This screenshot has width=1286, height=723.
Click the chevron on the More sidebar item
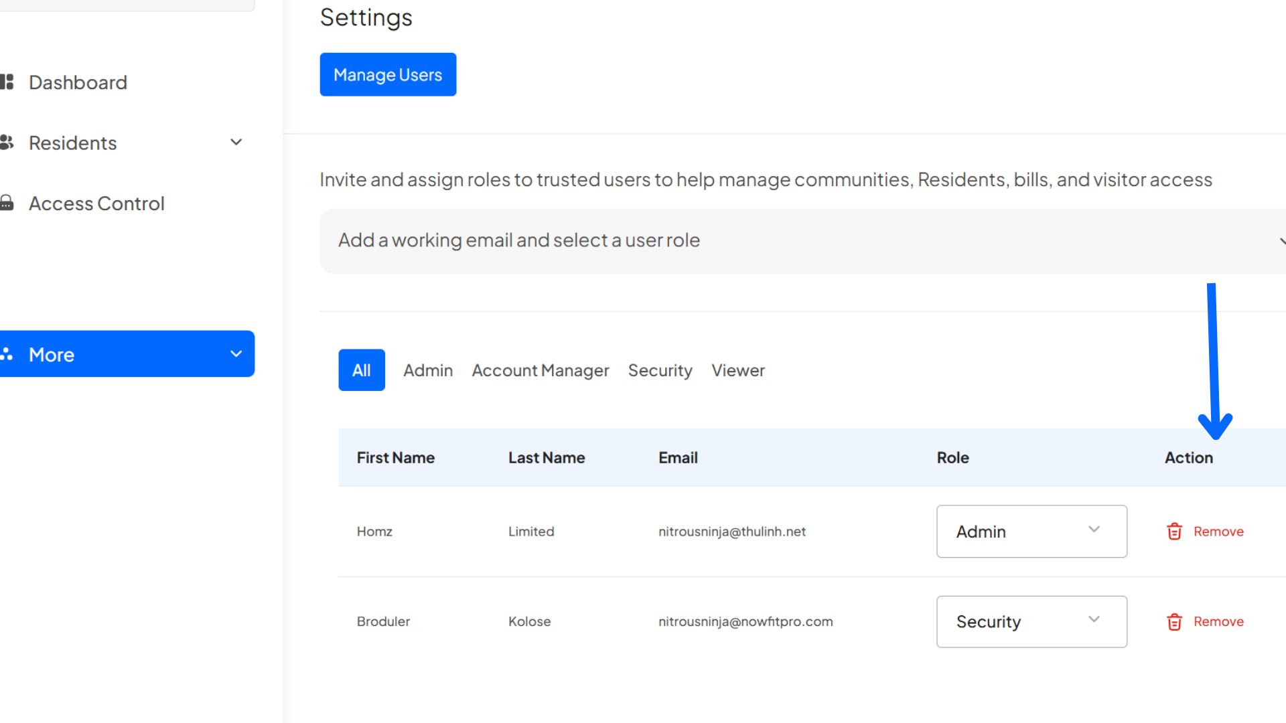(x=235, y=353)
